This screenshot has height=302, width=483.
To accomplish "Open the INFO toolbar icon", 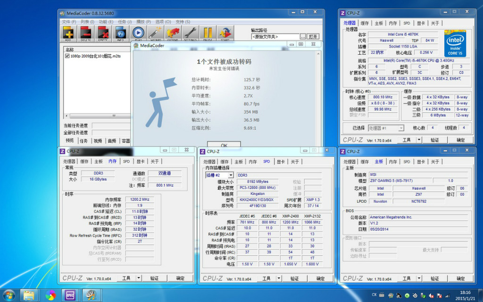I will pos(120,34).
